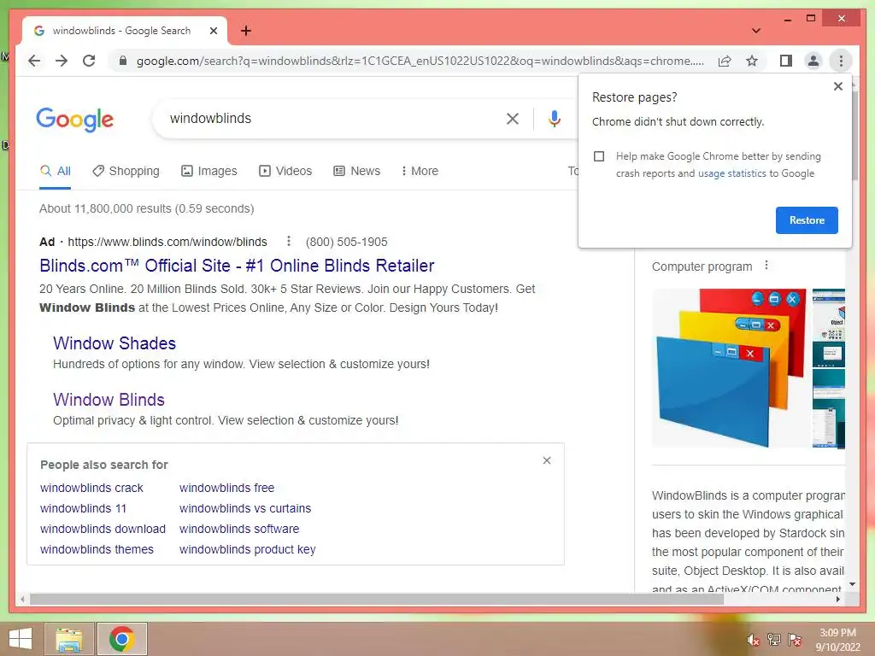Search for windowblinds product key
The height and width of the screenshot is (656, 875).
click(247, 549)
